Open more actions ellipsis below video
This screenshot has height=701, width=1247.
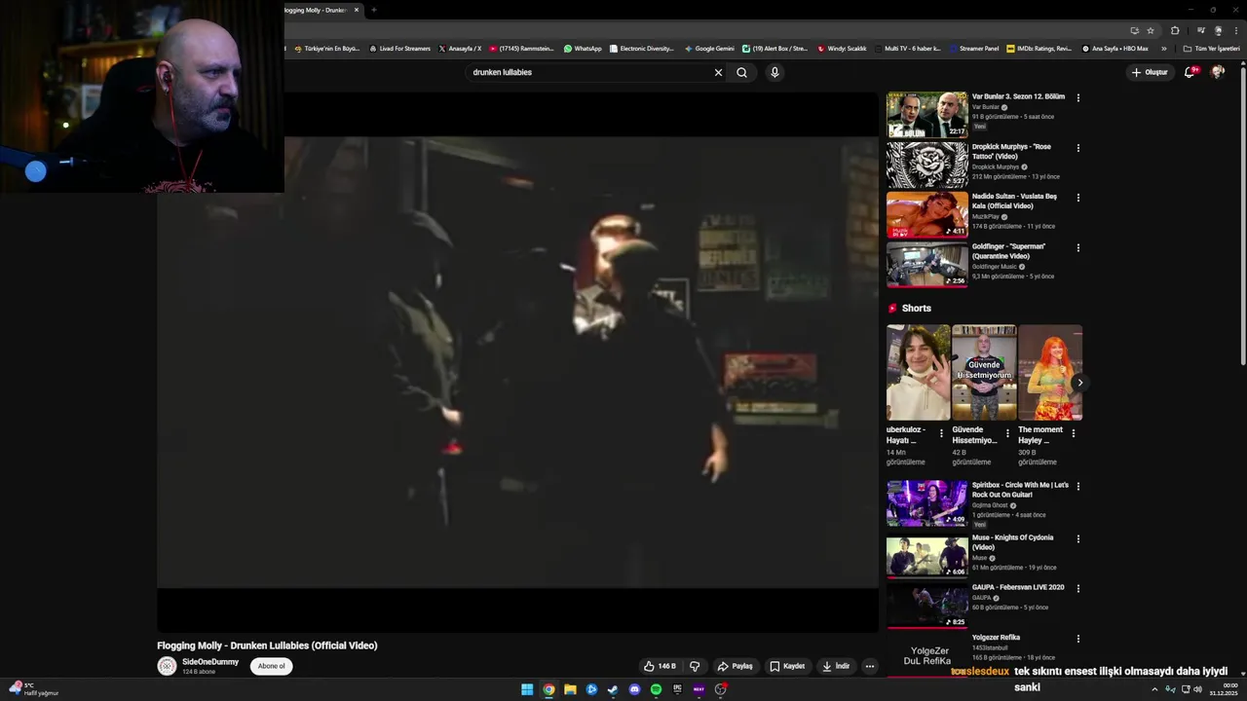870,666
